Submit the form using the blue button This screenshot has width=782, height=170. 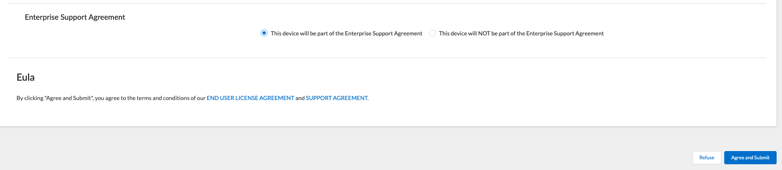(750, 158)
